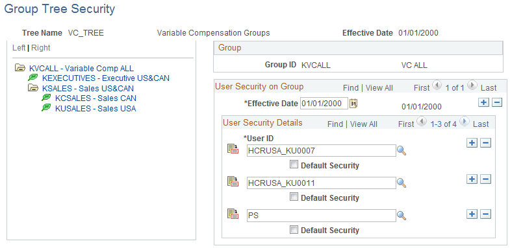Click detail icon beside HCRUSA_KU0011

point(233,181)
